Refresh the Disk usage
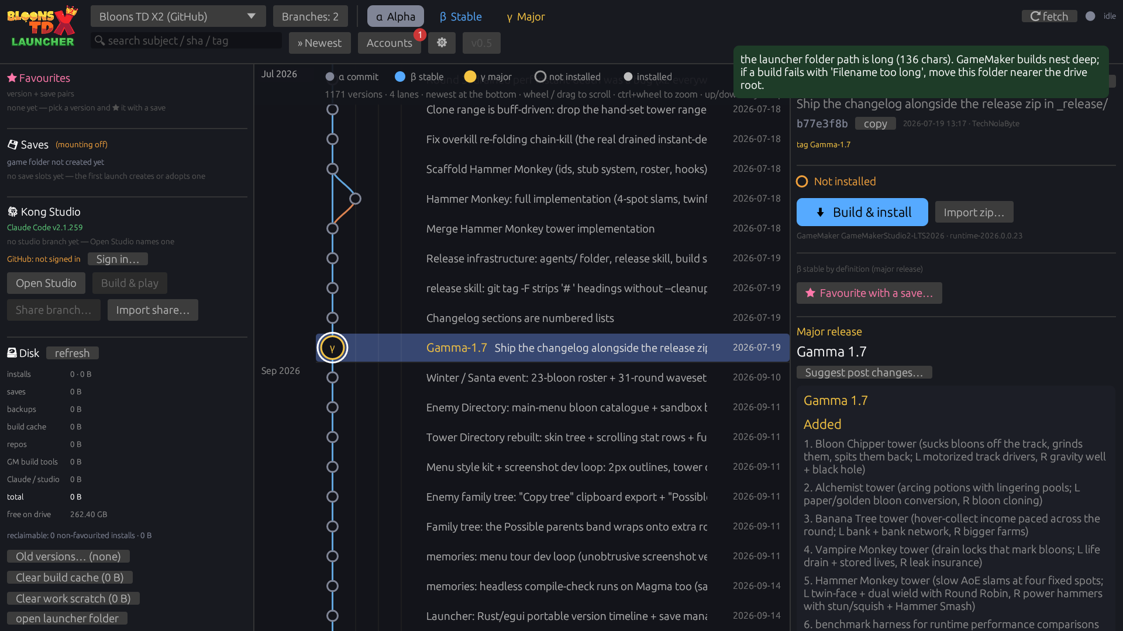 [72, 353]
